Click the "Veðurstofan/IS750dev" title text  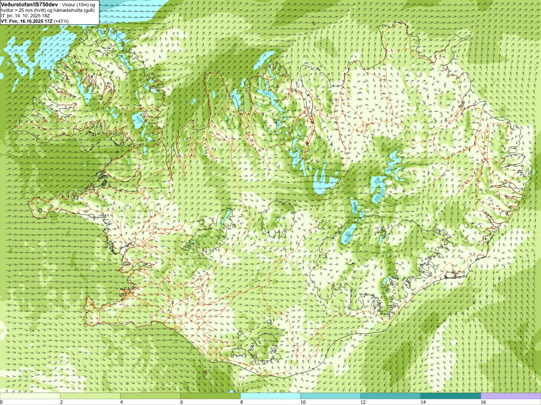tap(29, 4)
